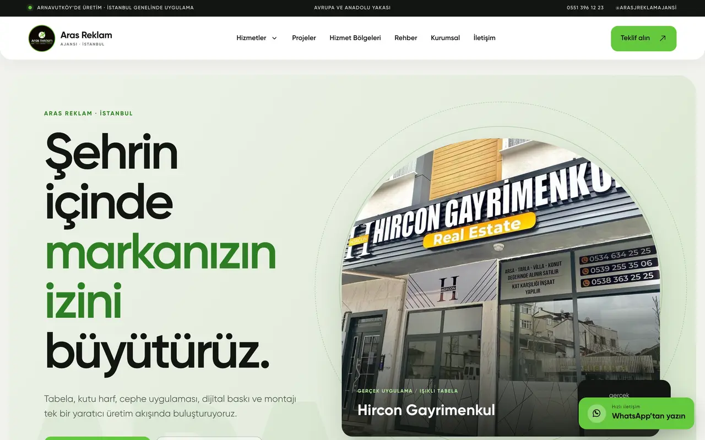The image size is (705, 440).
Task: Click the Hircon Gayrimenkul storefront photo
Action: pos(500,286)
